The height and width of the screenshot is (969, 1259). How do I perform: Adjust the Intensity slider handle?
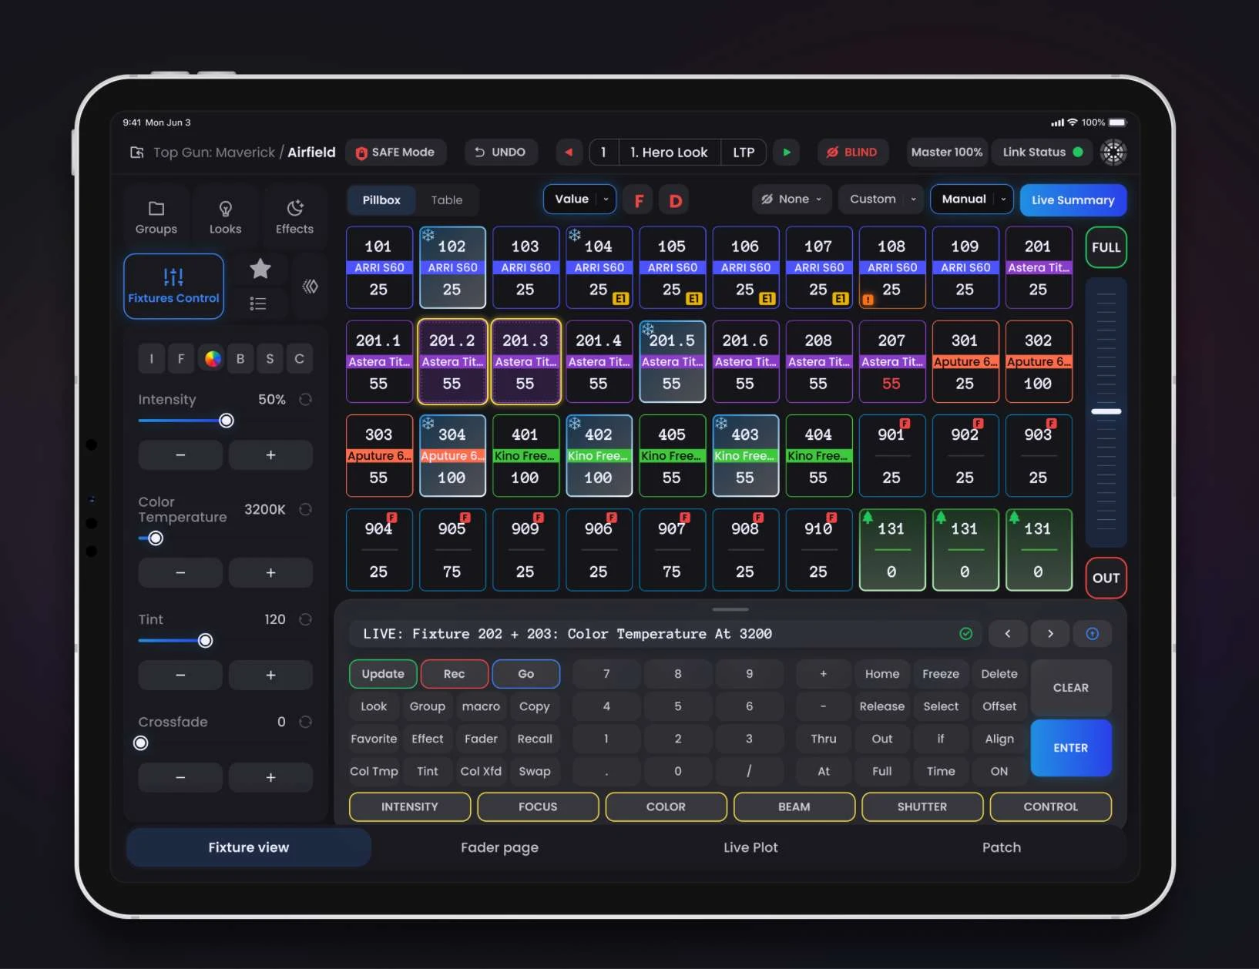point(226,421)
